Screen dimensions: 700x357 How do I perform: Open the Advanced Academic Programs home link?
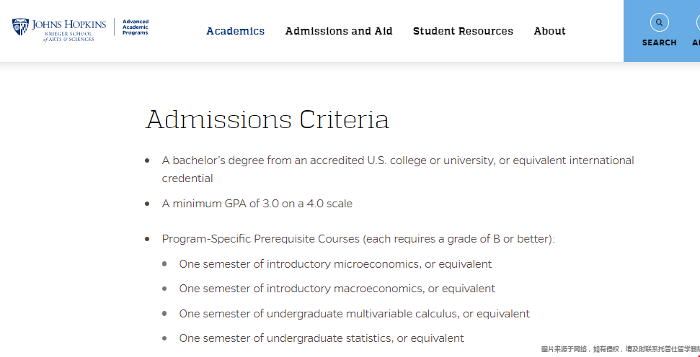136,27
